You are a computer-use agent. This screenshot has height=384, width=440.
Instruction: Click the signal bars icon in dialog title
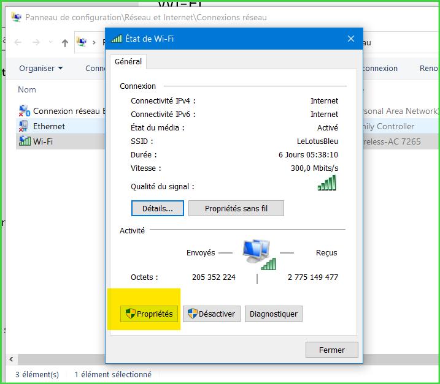[x=117, y=39]
